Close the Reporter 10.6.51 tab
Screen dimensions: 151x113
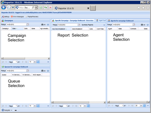(88, 8)
